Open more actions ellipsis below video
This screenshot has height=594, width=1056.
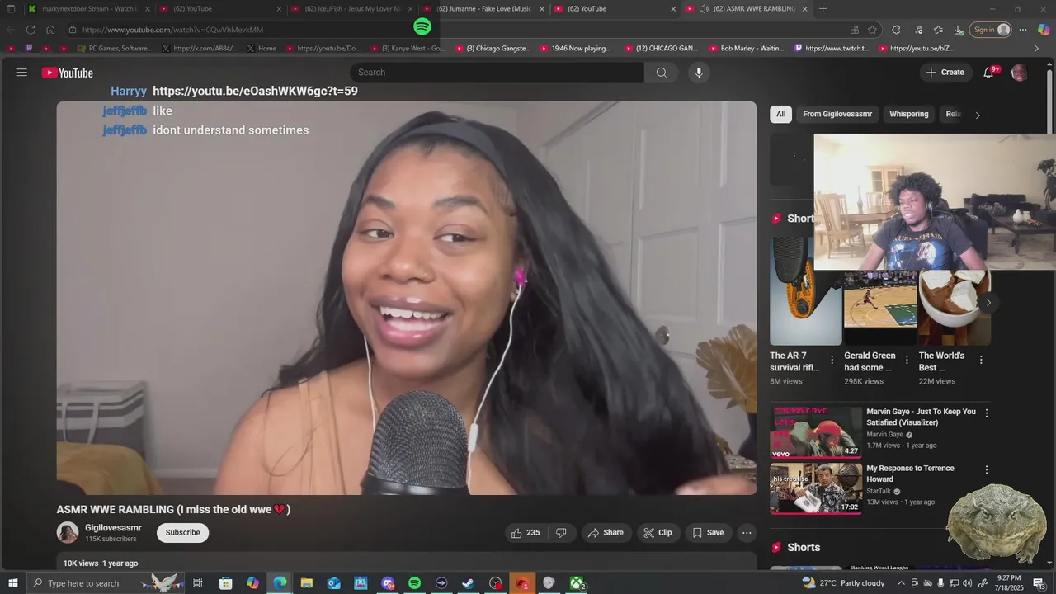point(747,533)
